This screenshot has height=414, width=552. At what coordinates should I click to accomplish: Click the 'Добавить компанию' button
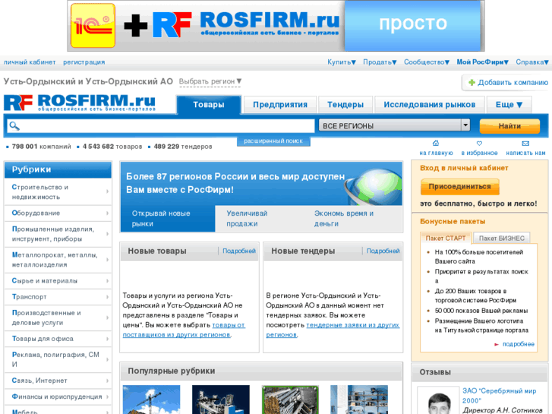pos(506,83)
